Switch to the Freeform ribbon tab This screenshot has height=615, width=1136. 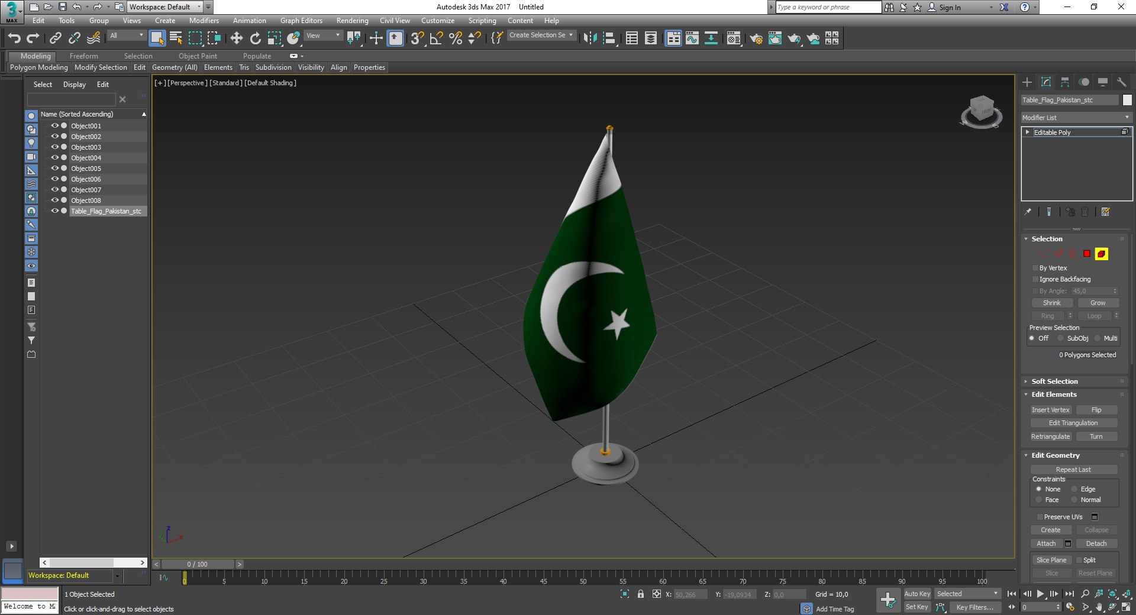84,56
